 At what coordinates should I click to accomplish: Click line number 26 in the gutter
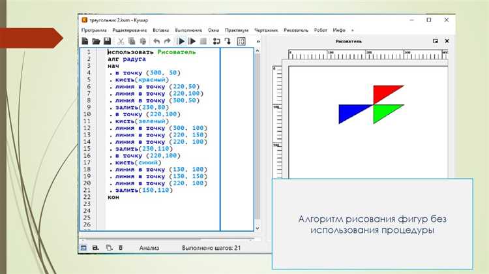(x=87, y=224)
